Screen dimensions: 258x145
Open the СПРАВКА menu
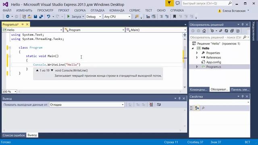(177, 10)
